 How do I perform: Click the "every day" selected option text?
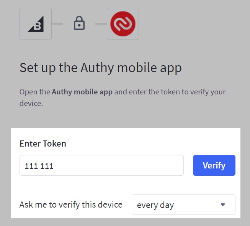pos(155,205)
